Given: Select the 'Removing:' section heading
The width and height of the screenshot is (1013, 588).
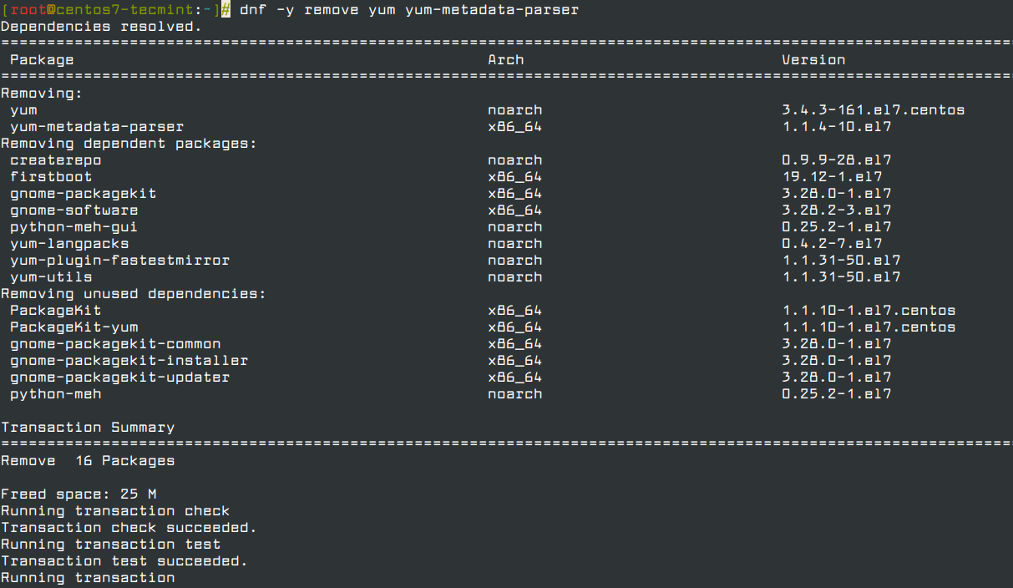Looking at the screenshot, I should pyautogui.click(x=42, y=94).
